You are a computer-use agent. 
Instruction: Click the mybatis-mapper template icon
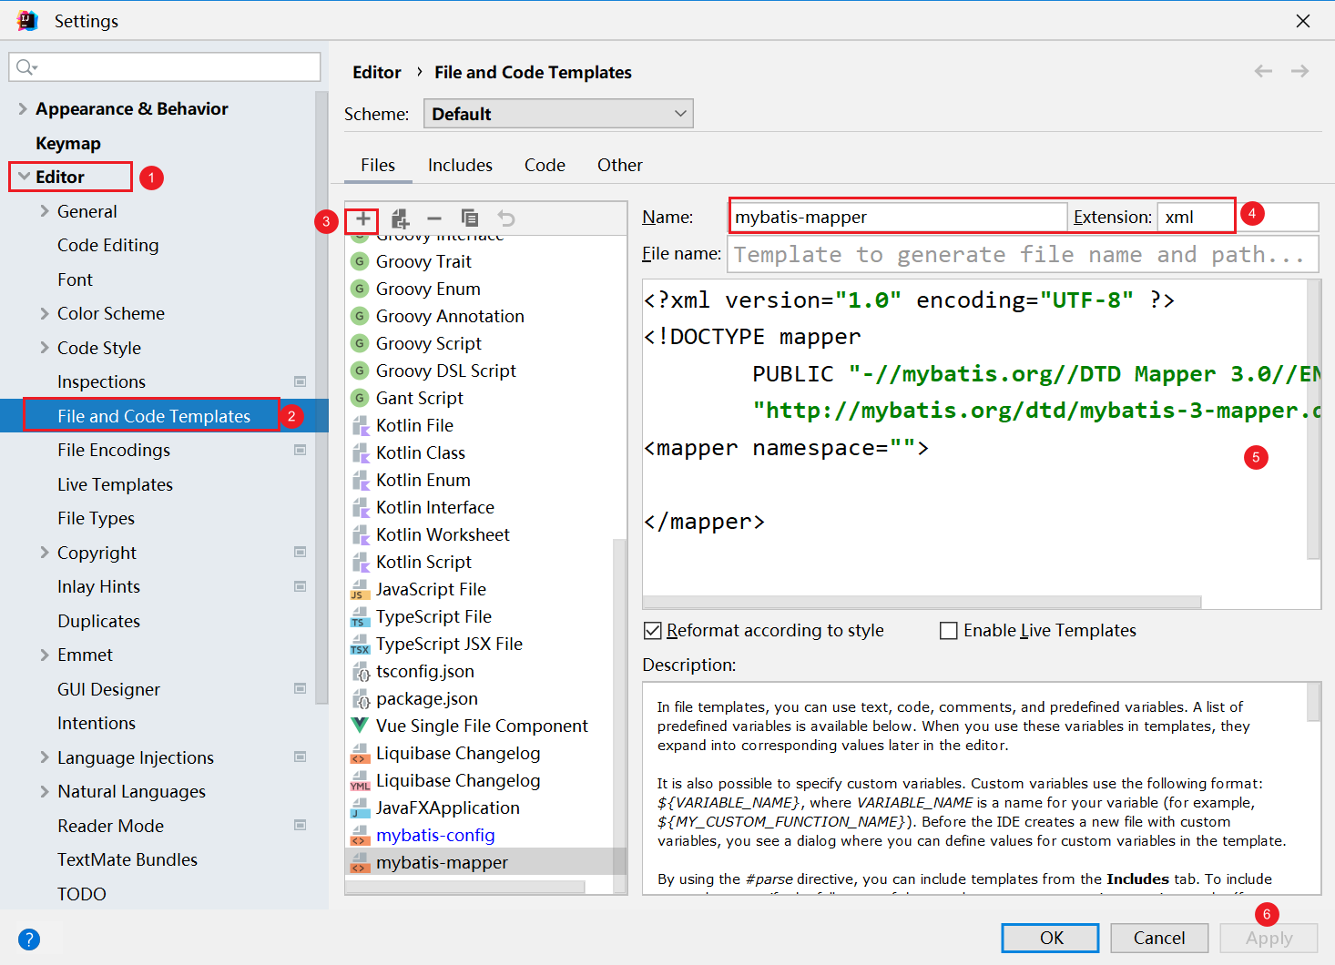360,862
